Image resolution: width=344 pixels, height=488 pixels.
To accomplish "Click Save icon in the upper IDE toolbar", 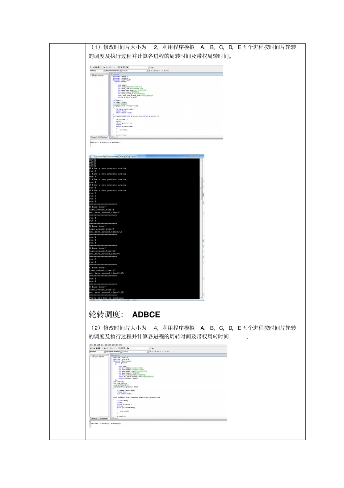I will tap(96, 67).
